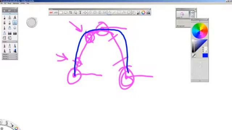Select the airbrush in the brush palette
The width and height of the screenshot is (232, 130).
pyautogui.click(x=10, y=18)
